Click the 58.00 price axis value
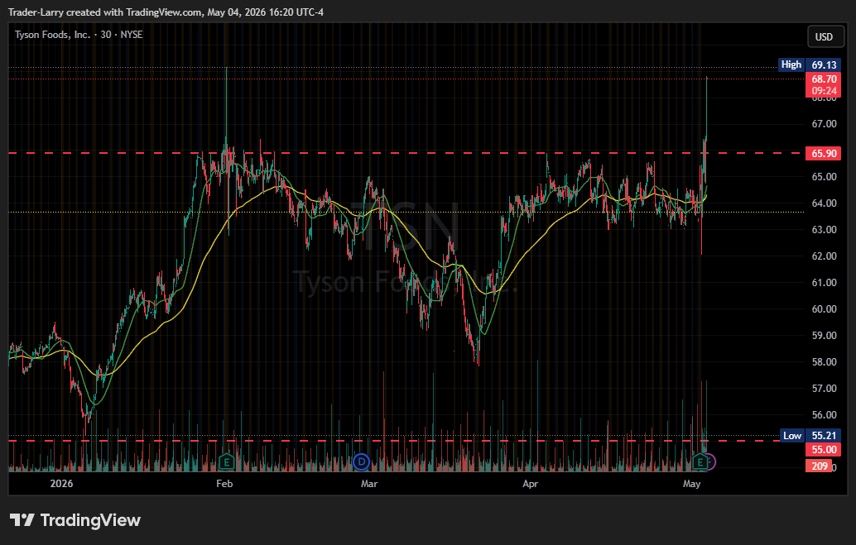Screen dimensions: 856x545 pos(825,361)
